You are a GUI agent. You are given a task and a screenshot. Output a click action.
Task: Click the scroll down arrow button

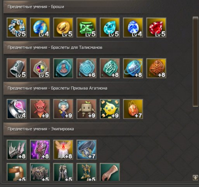195,178
